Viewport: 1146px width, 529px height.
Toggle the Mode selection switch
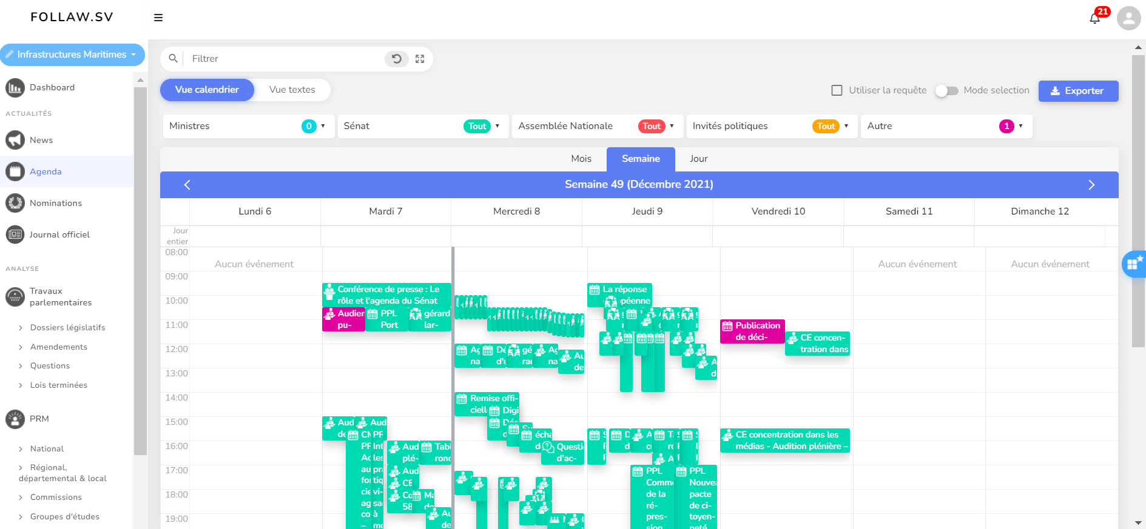[x=946, y=91]
